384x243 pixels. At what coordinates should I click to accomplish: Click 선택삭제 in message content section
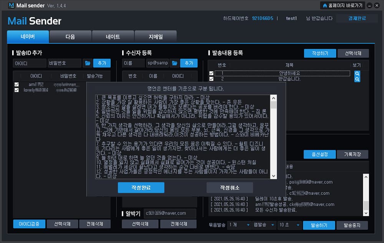[x=353, y=53]
